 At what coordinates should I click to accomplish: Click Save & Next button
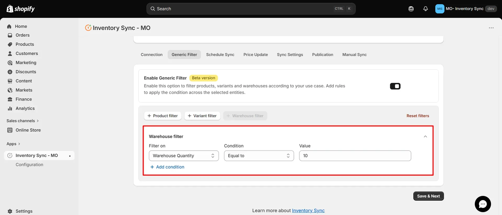428,196
